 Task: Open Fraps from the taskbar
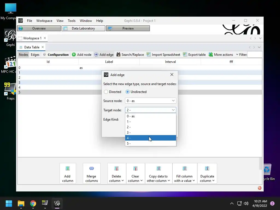pyautogui.click(x=45, y=203)
